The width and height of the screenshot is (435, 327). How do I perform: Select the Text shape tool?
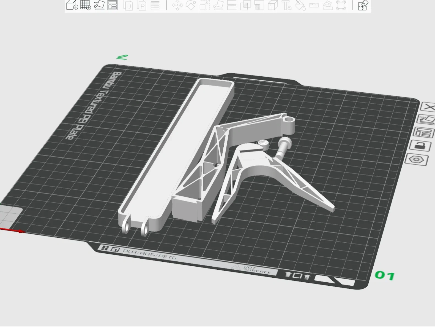click(x=286, y=5)
